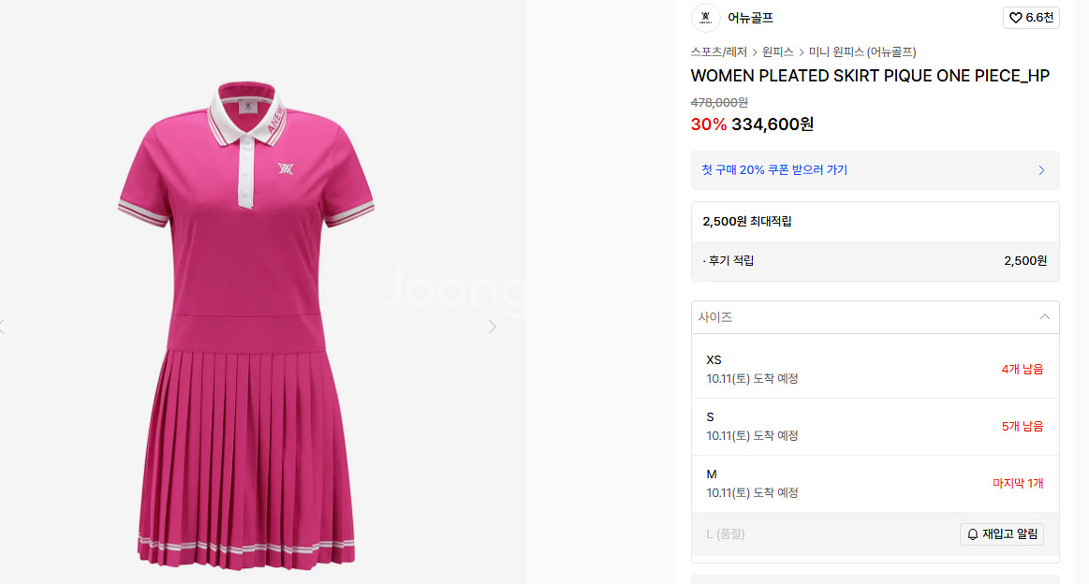This screenshot has width=1089, height=584.
Task: Select size S option
Action: pyautogui.click(x=876, y=427)
